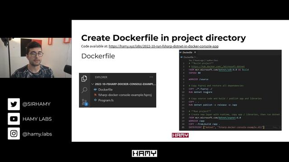This screenshot has width=289, height=162.
Task: Click the HAMY LABS channel text
Action: [x=37, y=119]
